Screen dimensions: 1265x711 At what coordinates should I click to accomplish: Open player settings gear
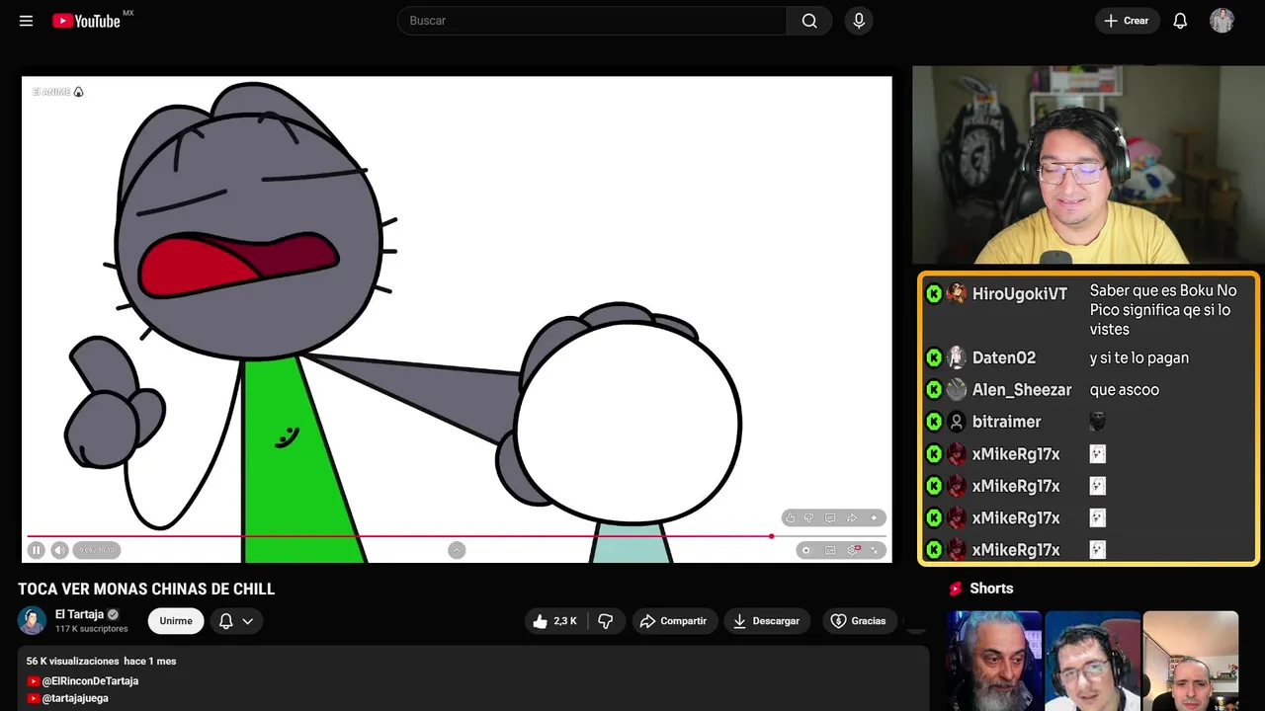click(854, 550)
